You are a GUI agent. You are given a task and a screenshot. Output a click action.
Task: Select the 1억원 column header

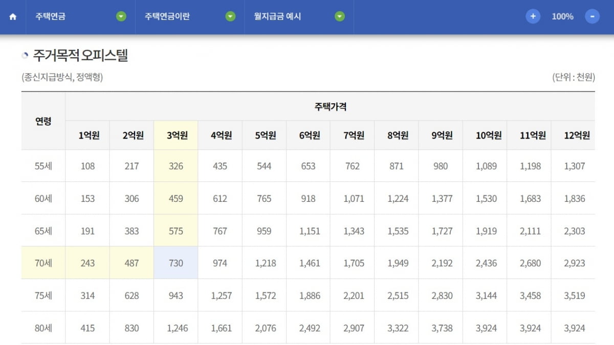(x=88, y=135)
